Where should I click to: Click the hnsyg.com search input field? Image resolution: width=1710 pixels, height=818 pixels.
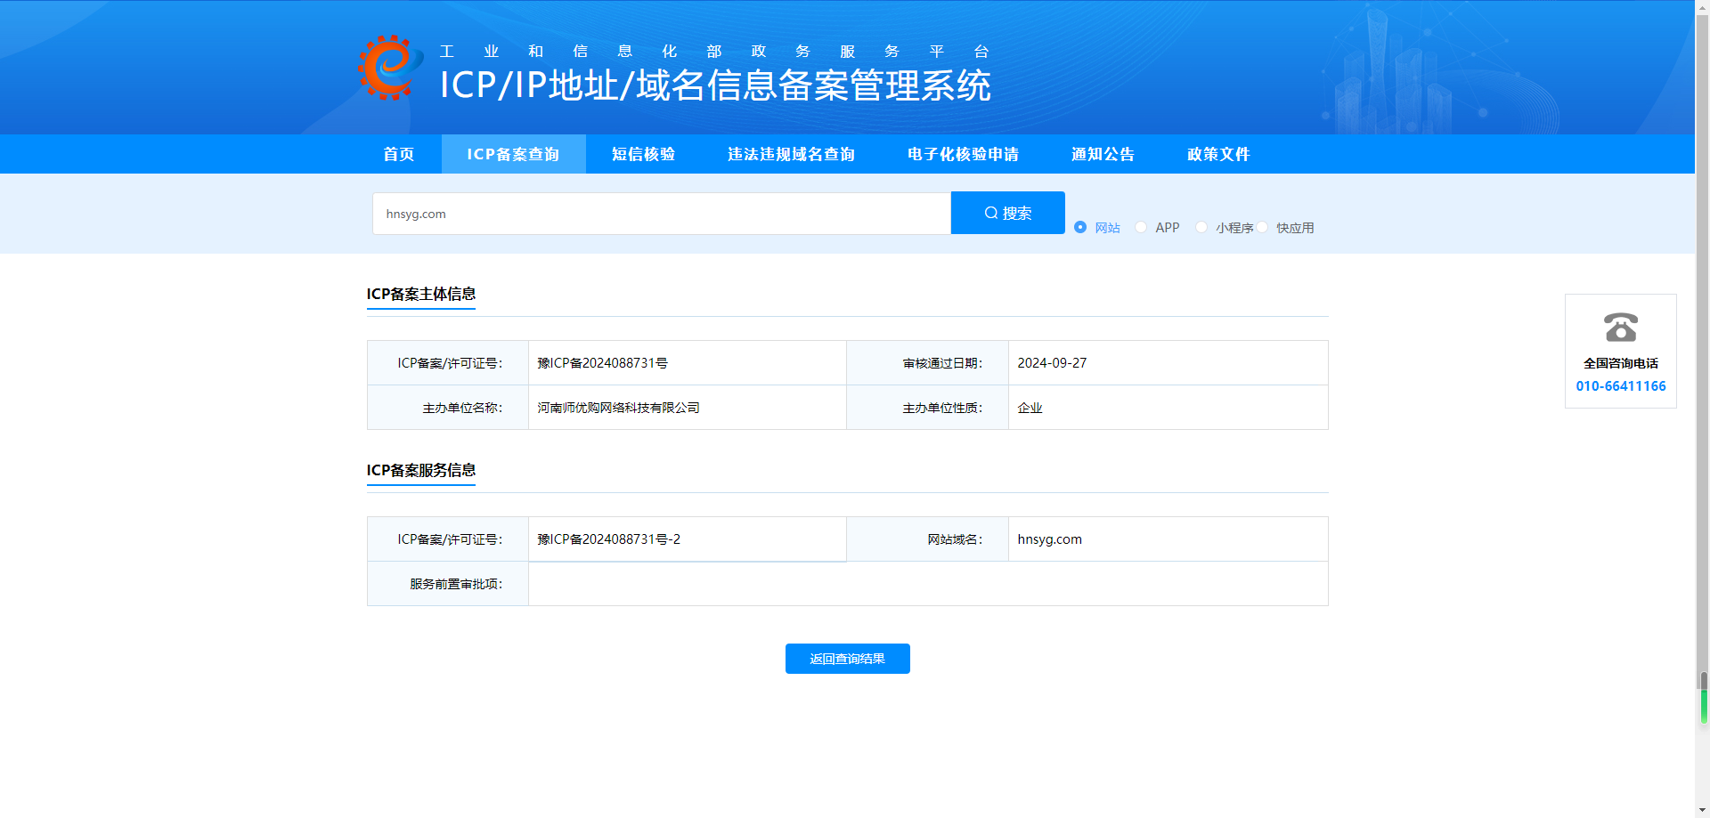click(x=661, y=214)
